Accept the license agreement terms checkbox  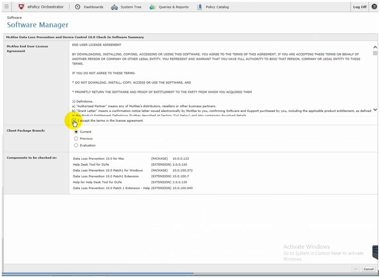[74, 120]
